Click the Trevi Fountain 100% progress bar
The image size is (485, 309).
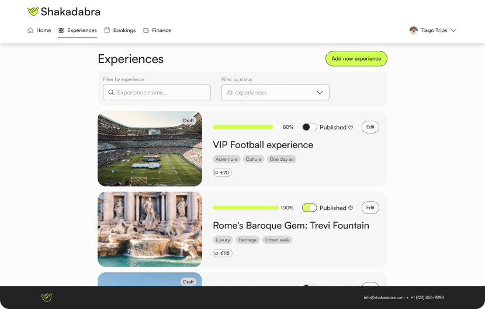245,208
